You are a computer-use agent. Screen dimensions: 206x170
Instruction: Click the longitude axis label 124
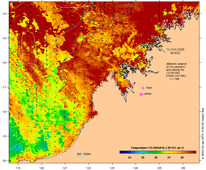point(136,168)
